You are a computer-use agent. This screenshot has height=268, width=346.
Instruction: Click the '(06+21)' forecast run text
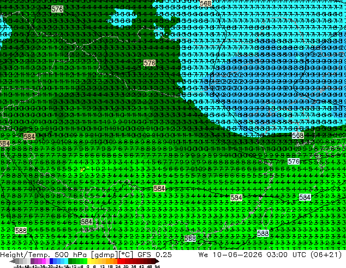pyautogui.click(x=326, y=255)
